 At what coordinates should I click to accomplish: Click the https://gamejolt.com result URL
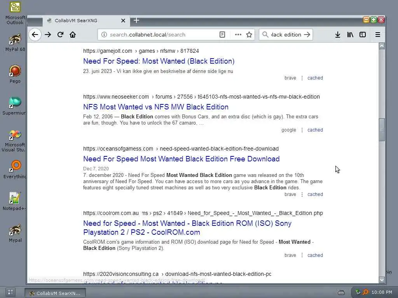141,51
